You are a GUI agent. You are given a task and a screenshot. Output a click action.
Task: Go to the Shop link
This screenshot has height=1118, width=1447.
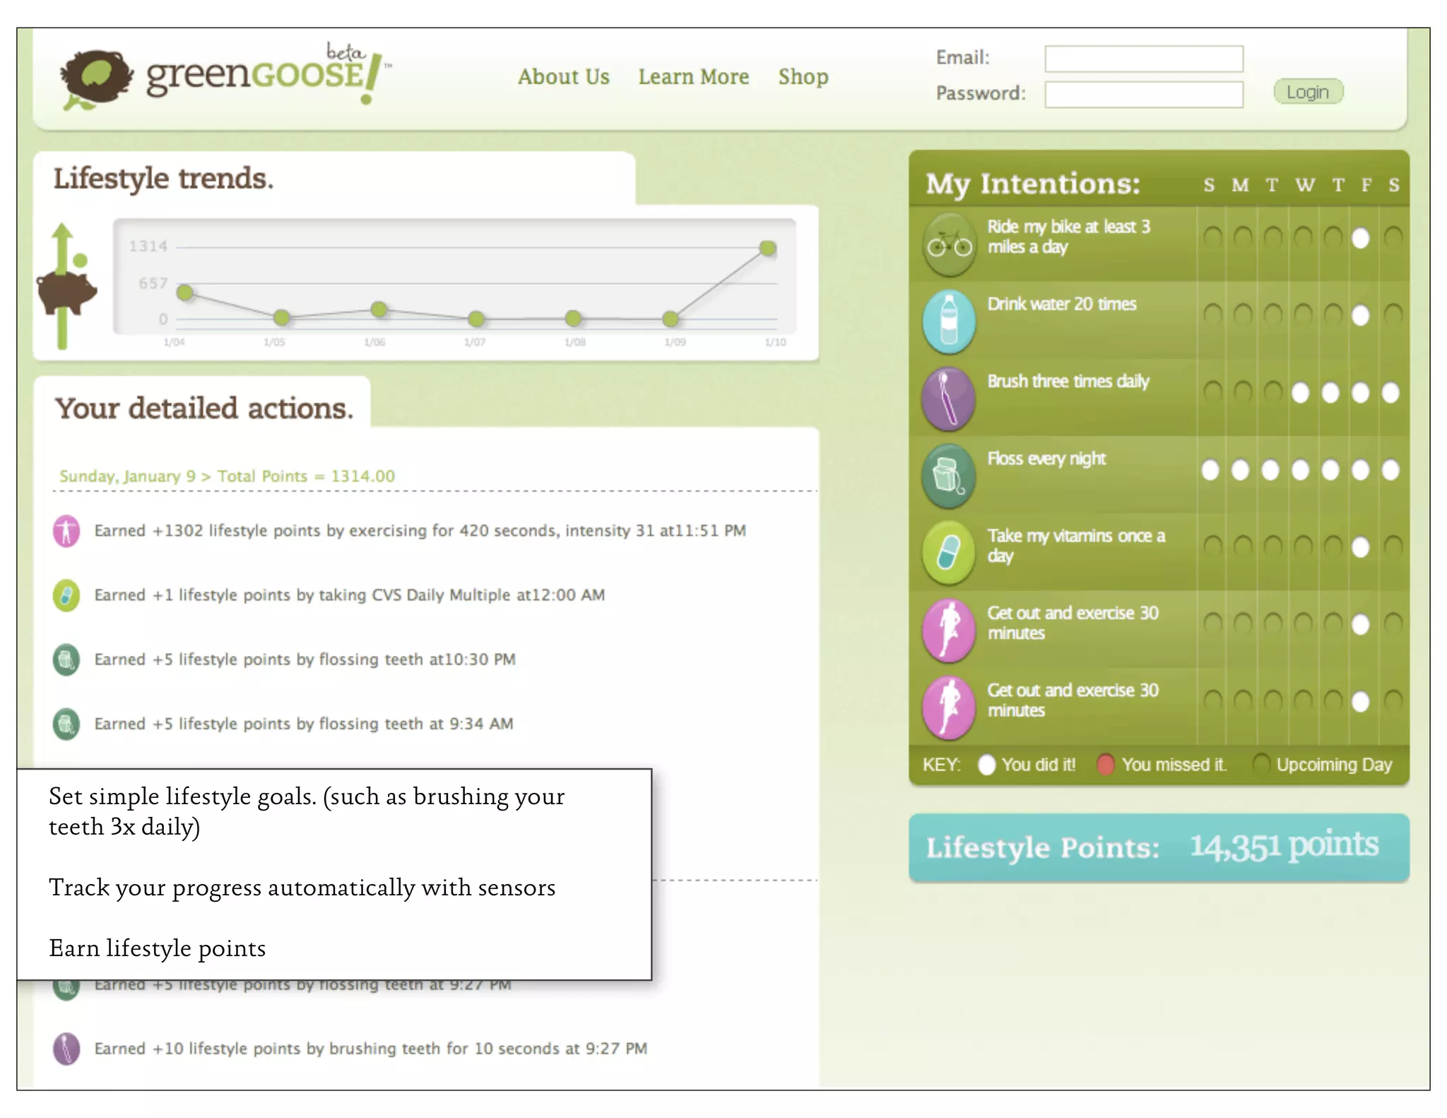pos(803,76)
